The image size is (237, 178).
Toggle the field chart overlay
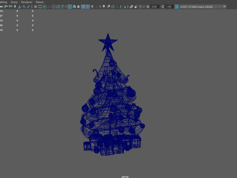tap(53, 6)
